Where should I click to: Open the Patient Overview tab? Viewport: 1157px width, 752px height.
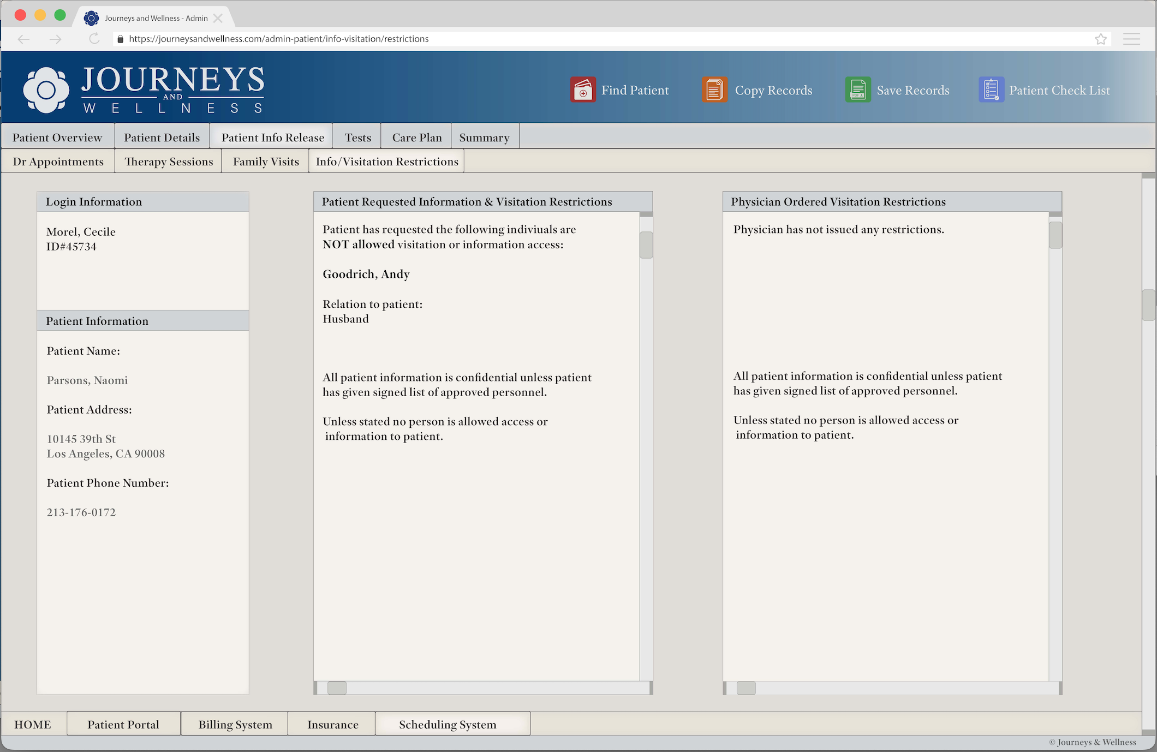57,138
